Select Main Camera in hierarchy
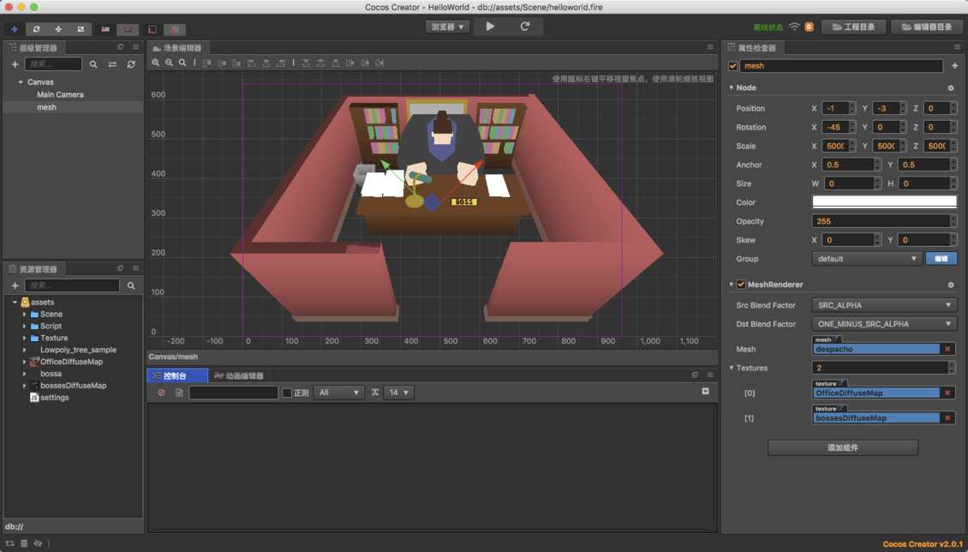The image size is (968, 552). tap(60, 94)
